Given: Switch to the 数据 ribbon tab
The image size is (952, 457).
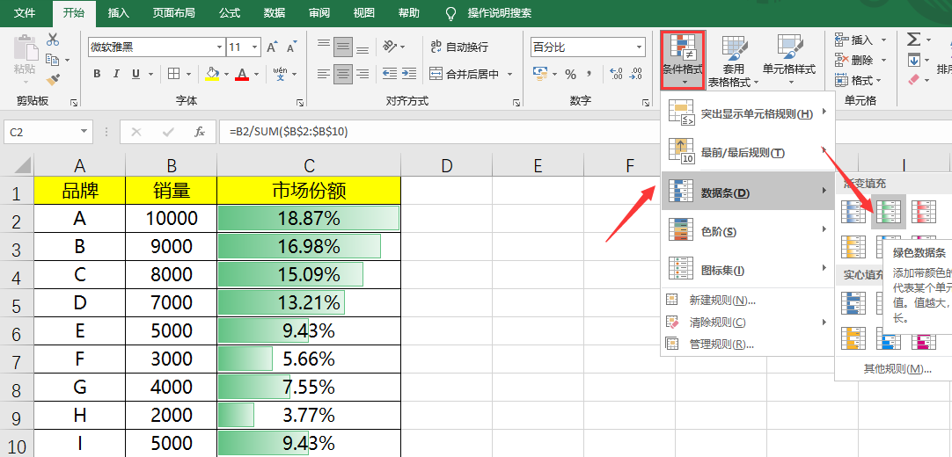Looking at the screenshot, I should click(275, 12).
